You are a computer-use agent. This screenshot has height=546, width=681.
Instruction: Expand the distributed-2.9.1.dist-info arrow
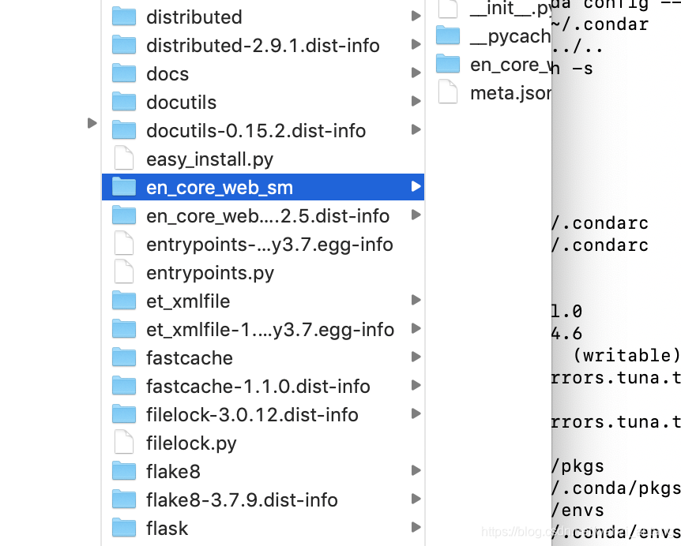pyautogui.click(x=416, y=44)
